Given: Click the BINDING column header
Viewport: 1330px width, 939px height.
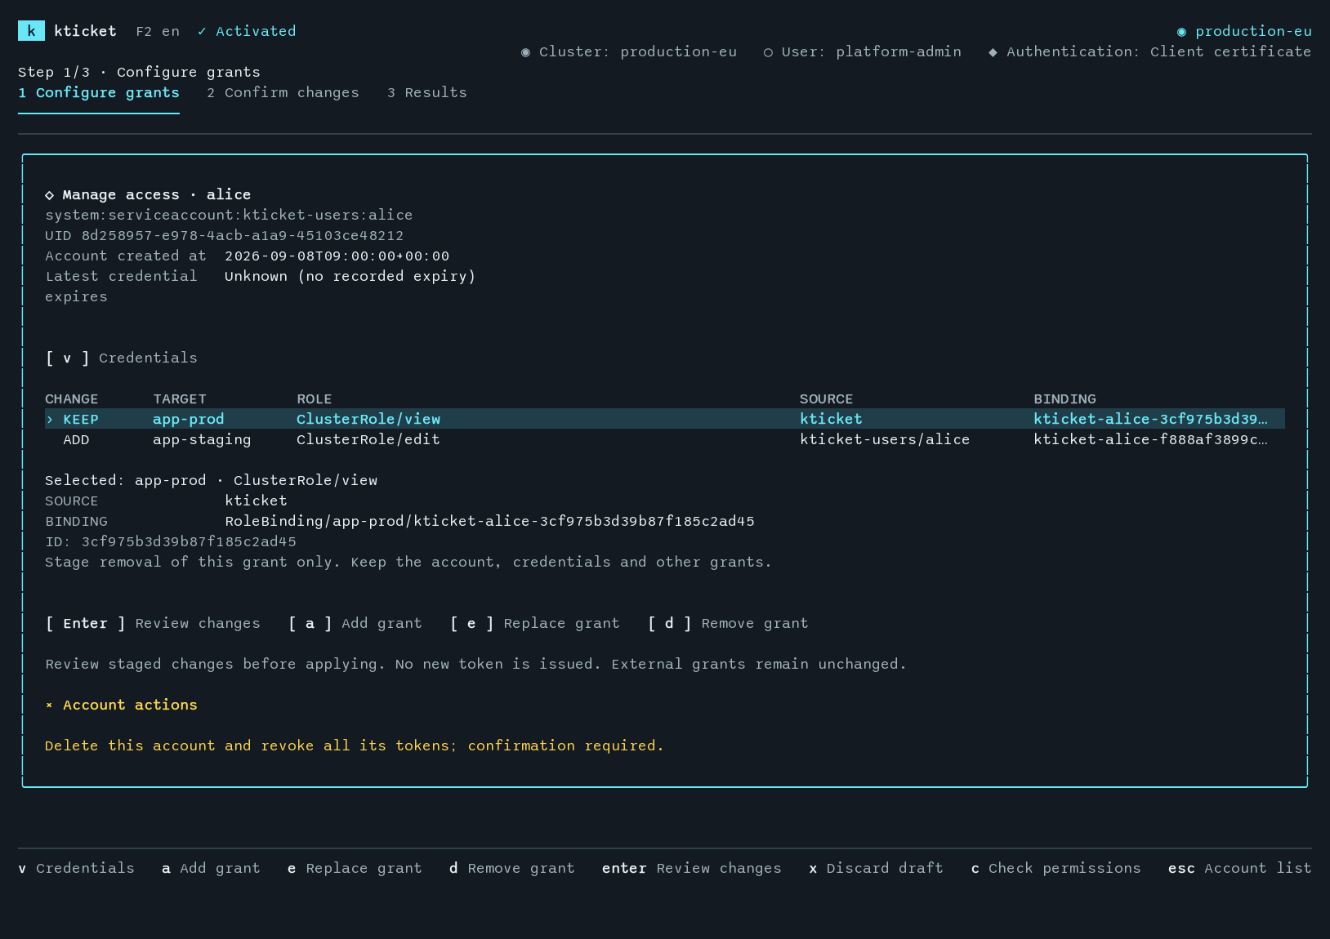Looking at the screenshot, I should [x=1065, y=398].
